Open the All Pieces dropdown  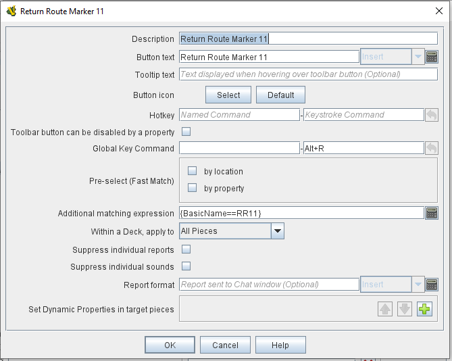(x=232, y=231)
